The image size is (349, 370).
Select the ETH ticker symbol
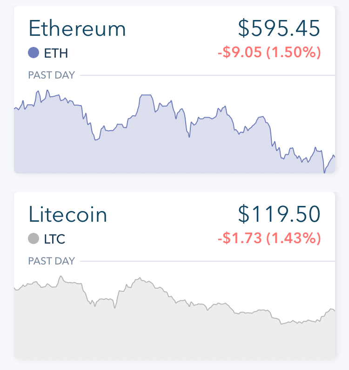coord(56,53)
